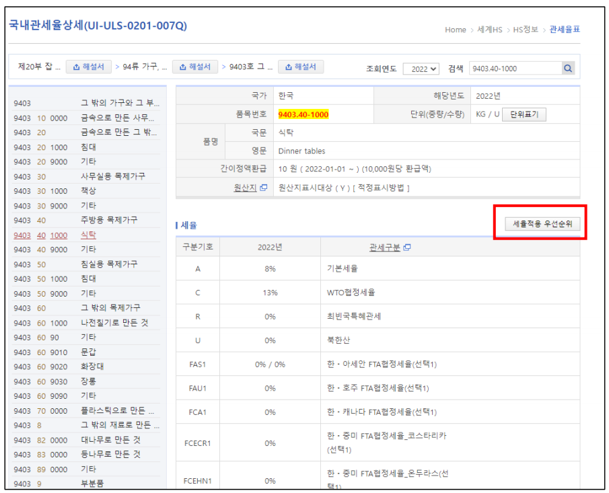Select 제20부 잡 breadcrumb text
This screenshot has width=609, height=493.
(39, 67)
